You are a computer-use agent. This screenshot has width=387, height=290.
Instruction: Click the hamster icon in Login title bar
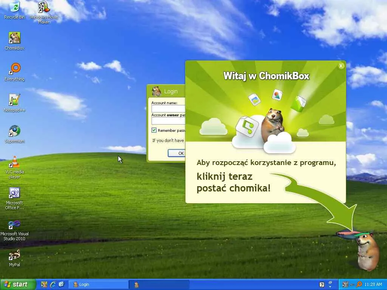156,91
